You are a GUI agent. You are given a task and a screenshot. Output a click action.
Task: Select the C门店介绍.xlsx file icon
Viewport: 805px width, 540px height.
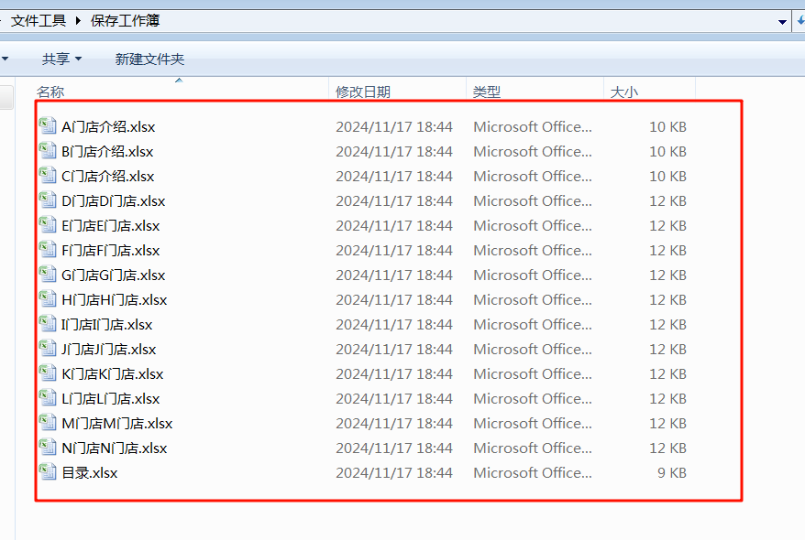point(48,175)
